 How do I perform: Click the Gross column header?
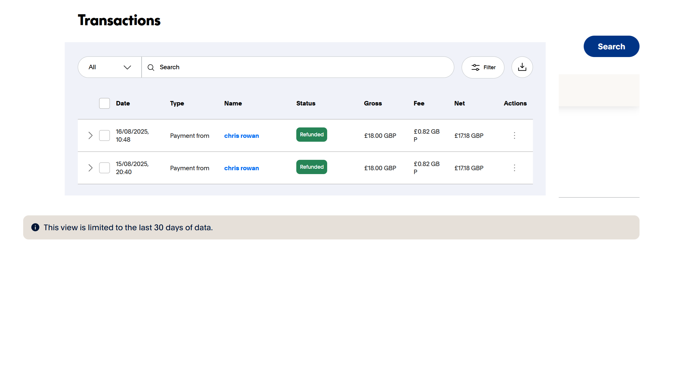373,103
